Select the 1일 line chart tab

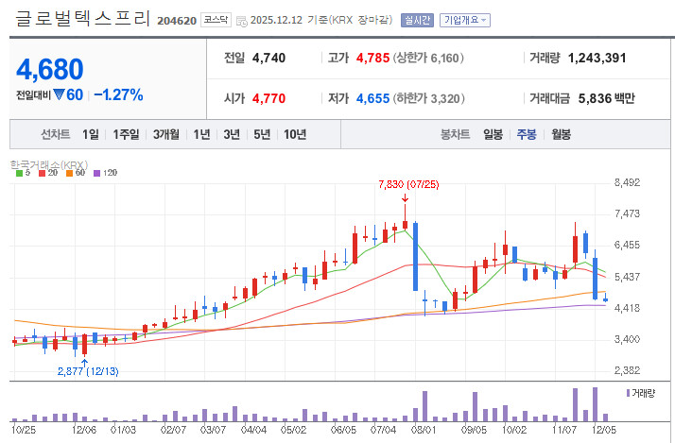click(91, 135)
